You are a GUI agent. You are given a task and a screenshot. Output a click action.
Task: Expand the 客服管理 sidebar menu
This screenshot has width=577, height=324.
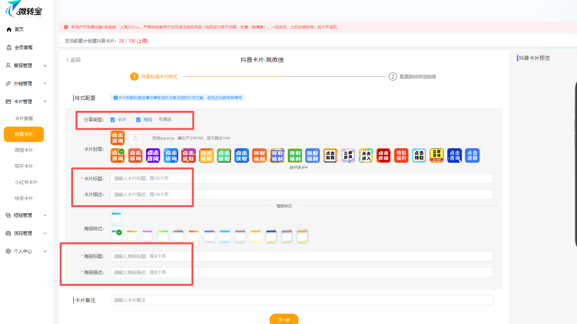pos(26,66)
